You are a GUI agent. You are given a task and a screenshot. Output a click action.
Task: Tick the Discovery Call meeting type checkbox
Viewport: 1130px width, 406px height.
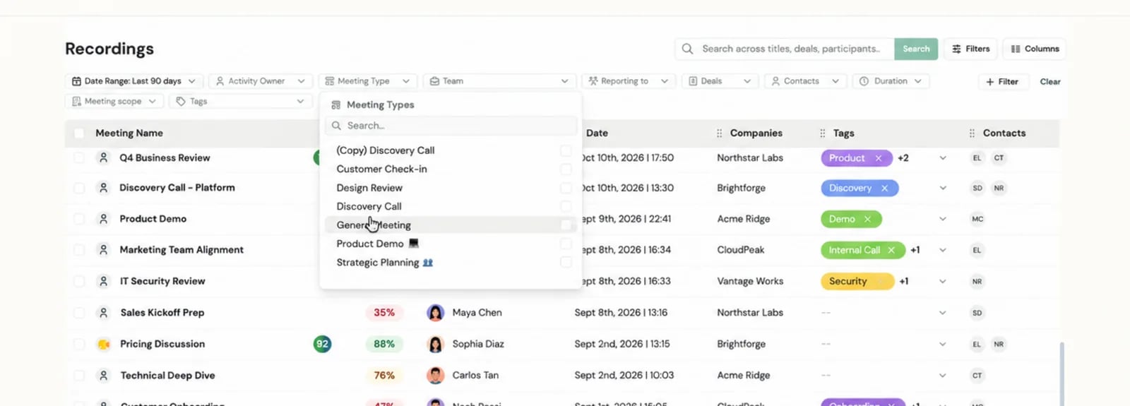[566, 206]
